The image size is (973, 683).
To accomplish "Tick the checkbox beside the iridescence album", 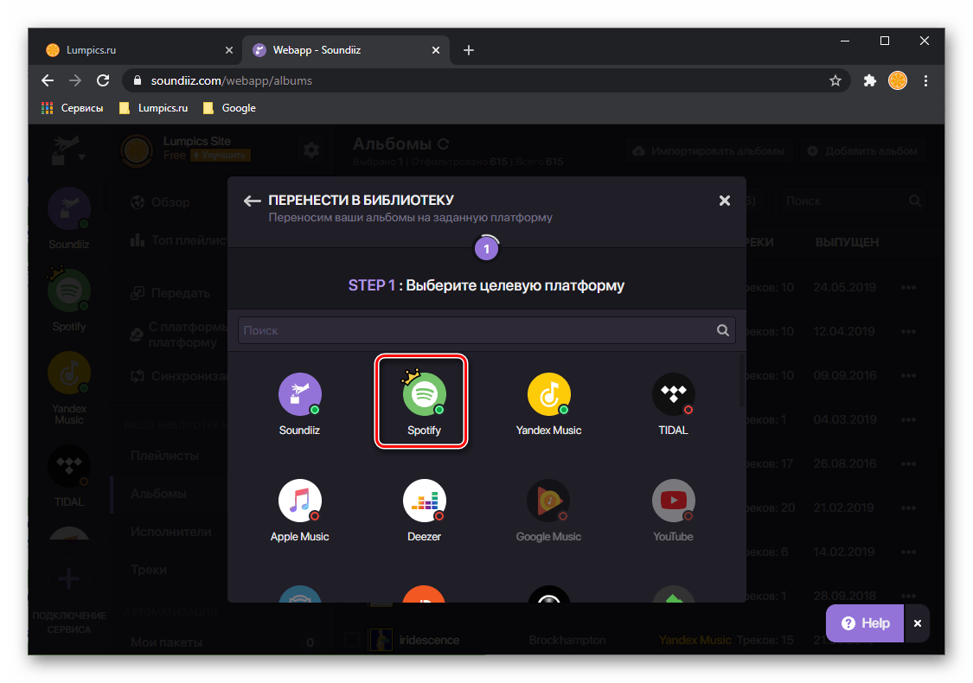I will tap(352, 640).
